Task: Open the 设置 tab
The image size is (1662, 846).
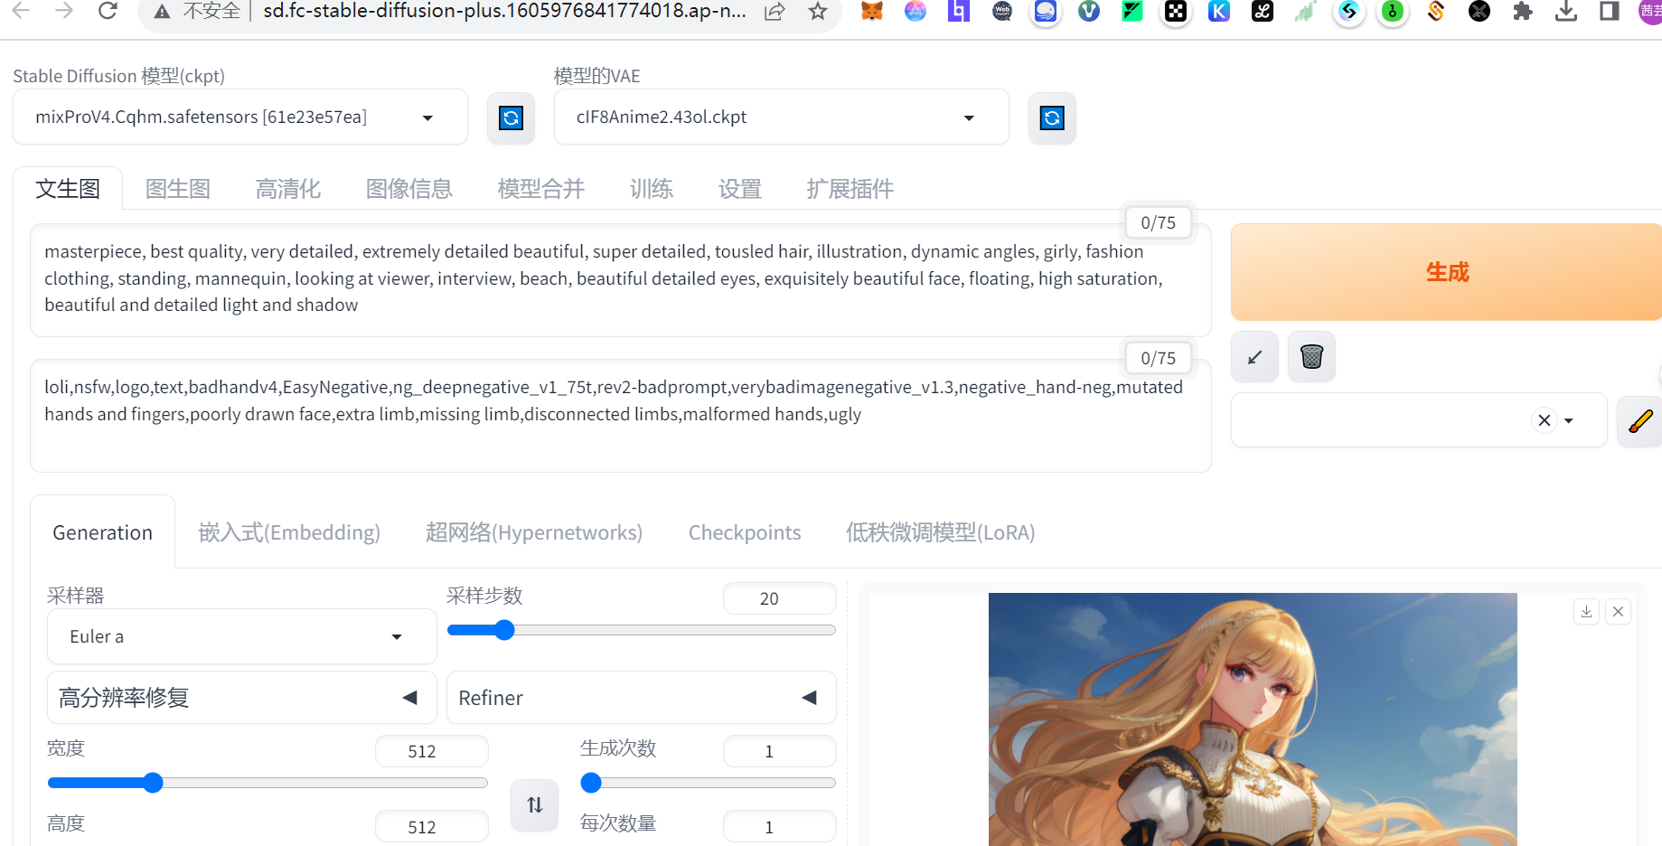Action: [740, 188]
